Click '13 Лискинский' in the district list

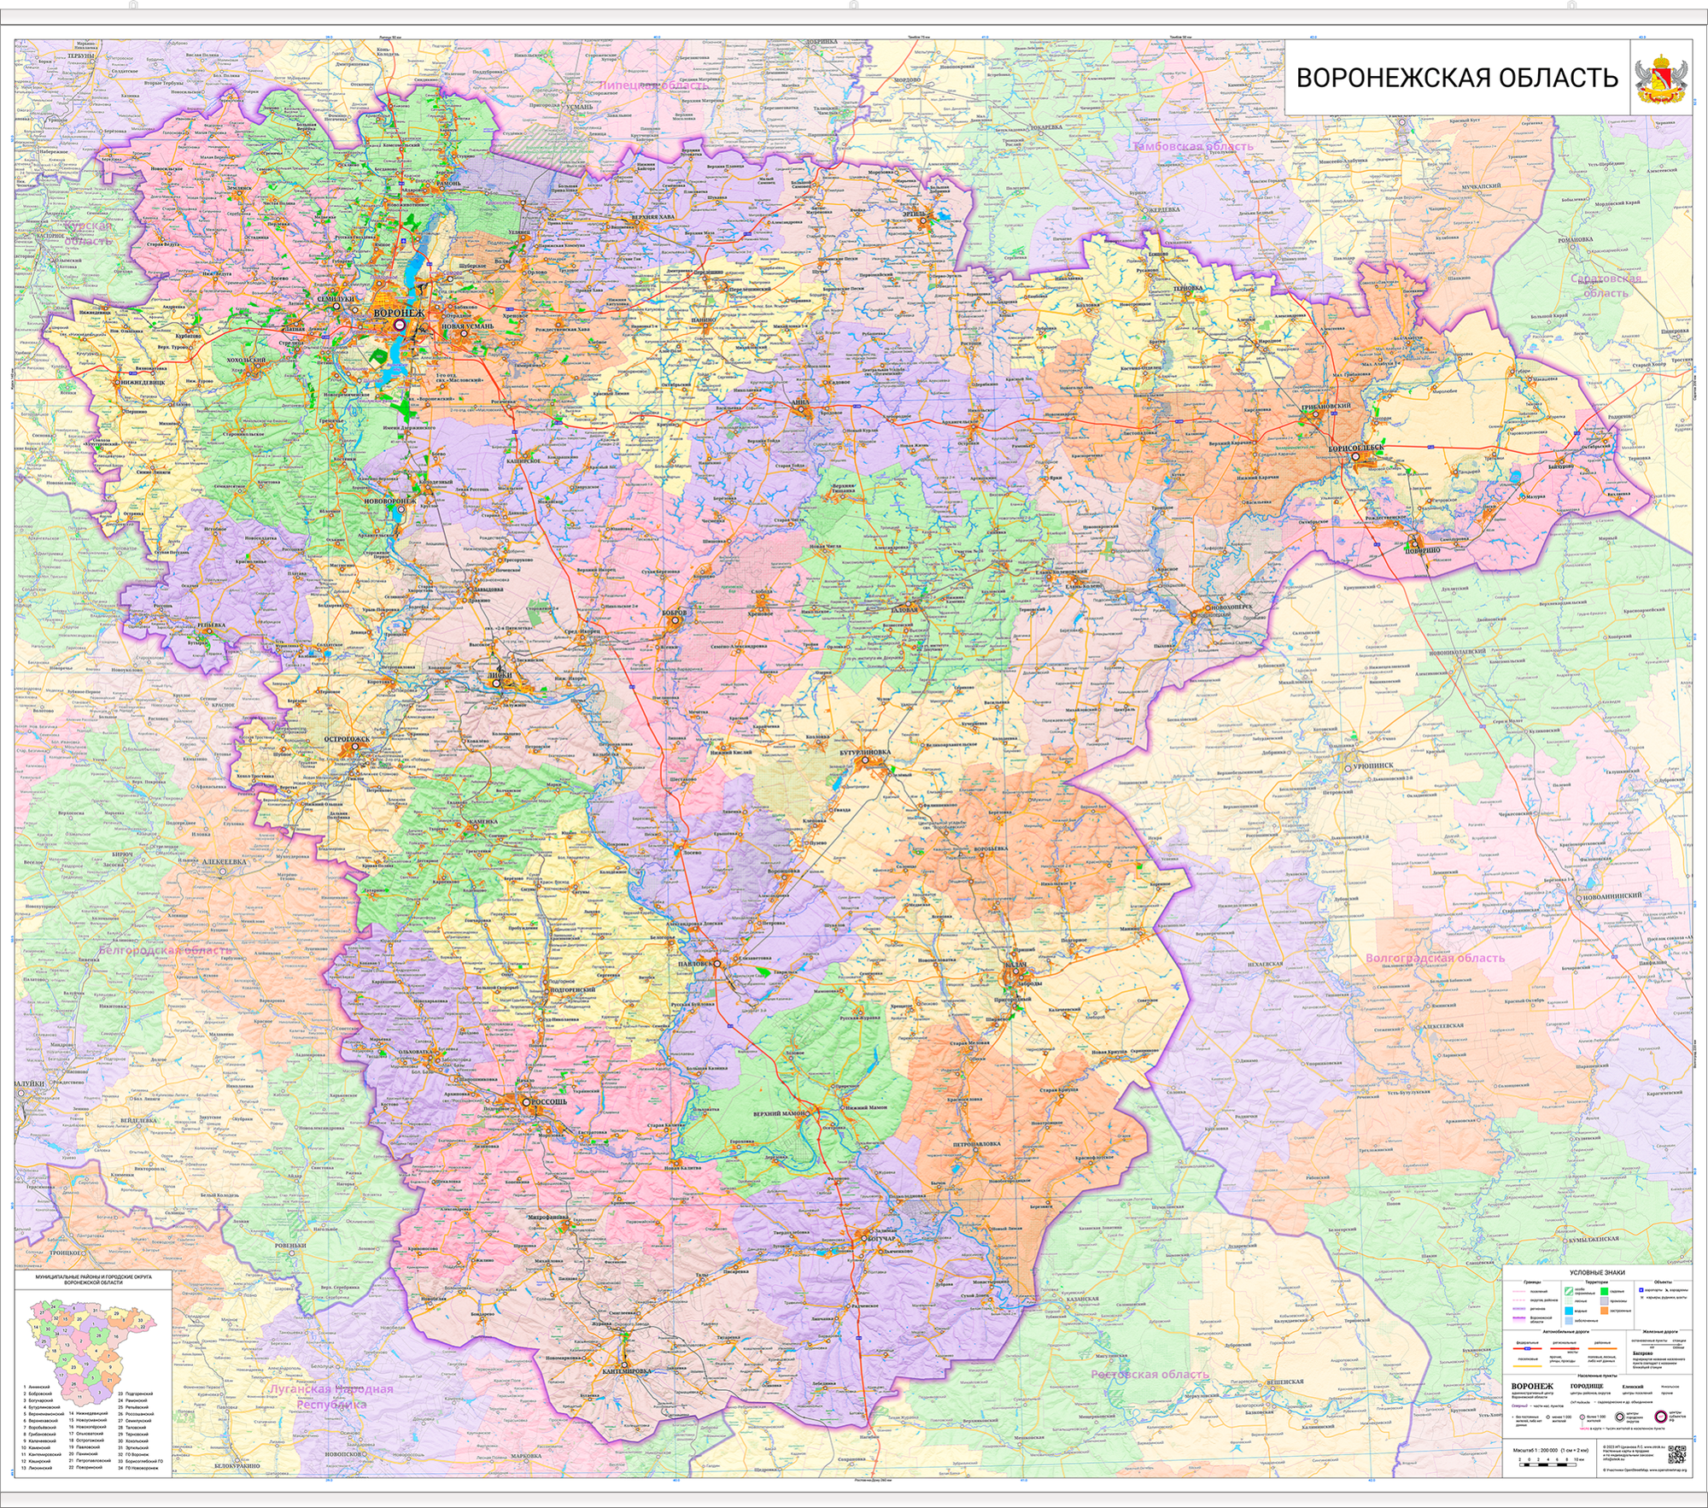coord(37,1468)
